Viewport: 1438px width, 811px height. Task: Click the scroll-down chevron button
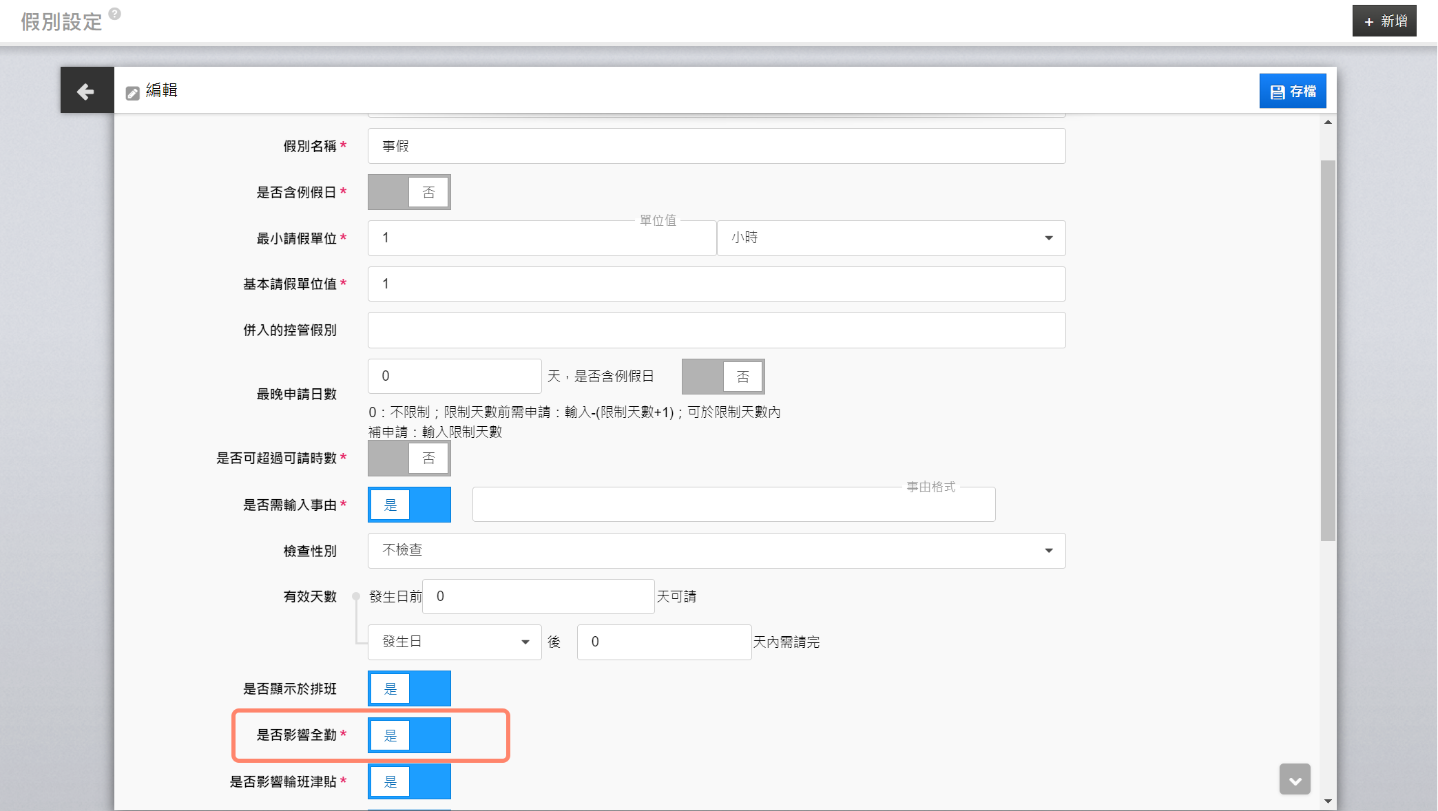click(x=1295, y=780)
